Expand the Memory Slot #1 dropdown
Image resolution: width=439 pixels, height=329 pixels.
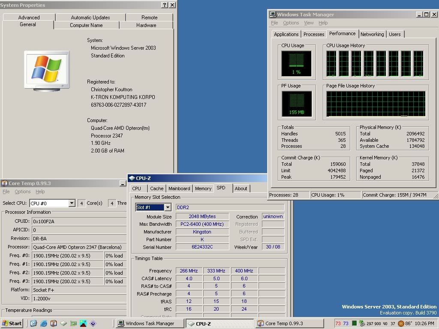(168, 207)
